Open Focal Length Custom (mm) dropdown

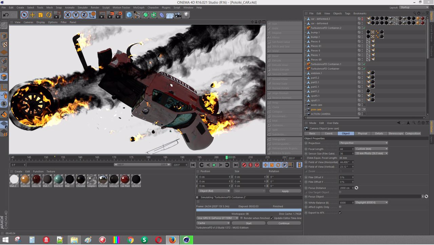click(372, 149)
